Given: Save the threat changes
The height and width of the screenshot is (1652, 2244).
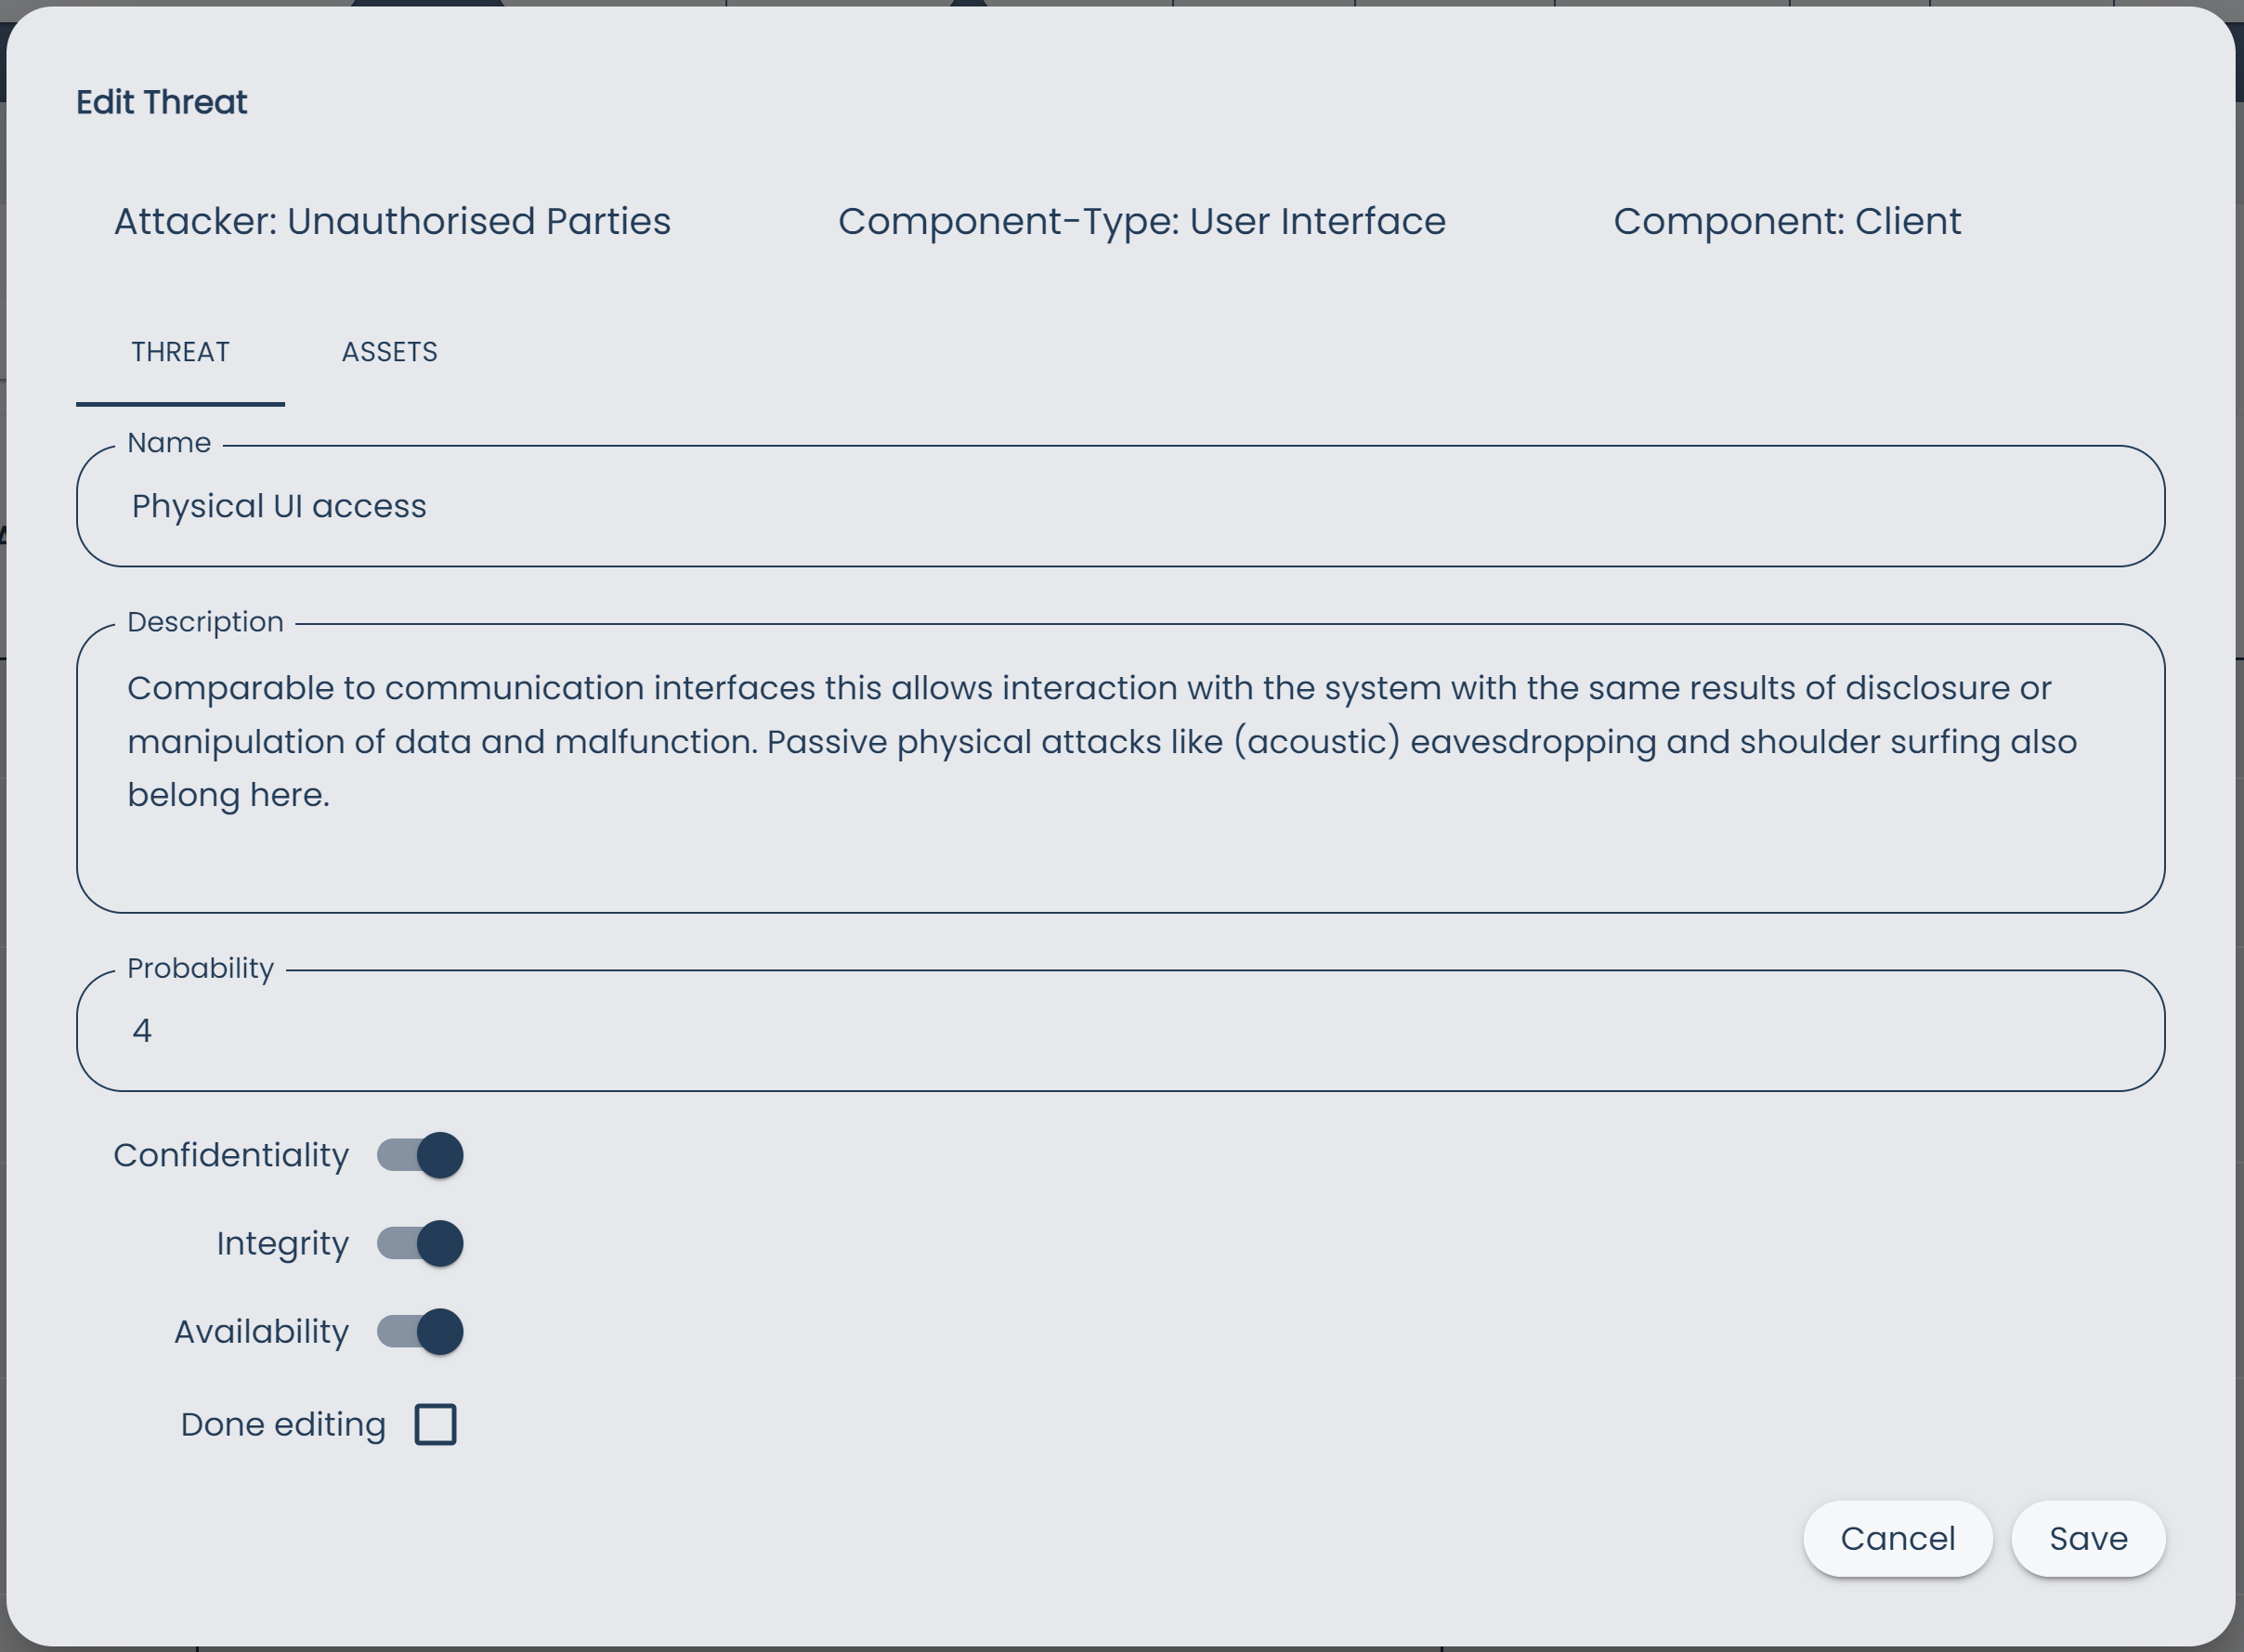Looking at the screenshot, I should coord(2087,1539).
